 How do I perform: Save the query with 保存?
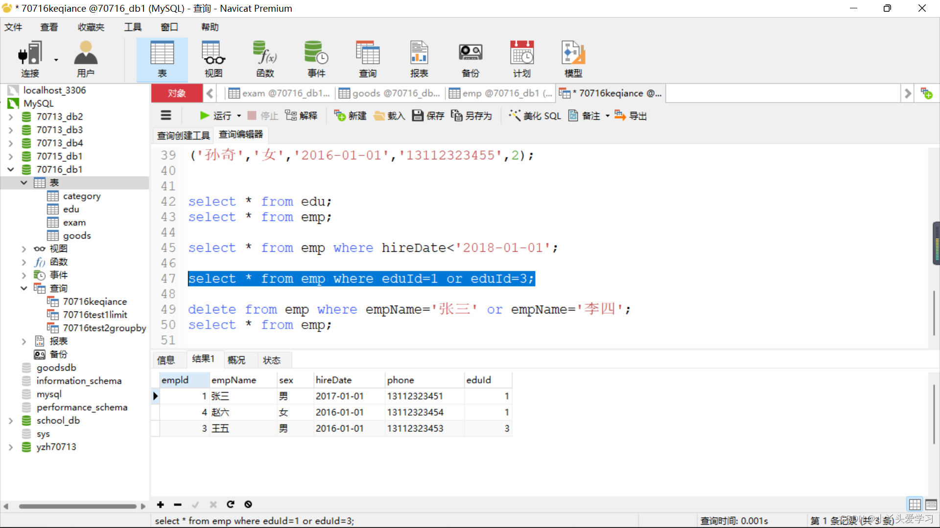pos(428,115)
